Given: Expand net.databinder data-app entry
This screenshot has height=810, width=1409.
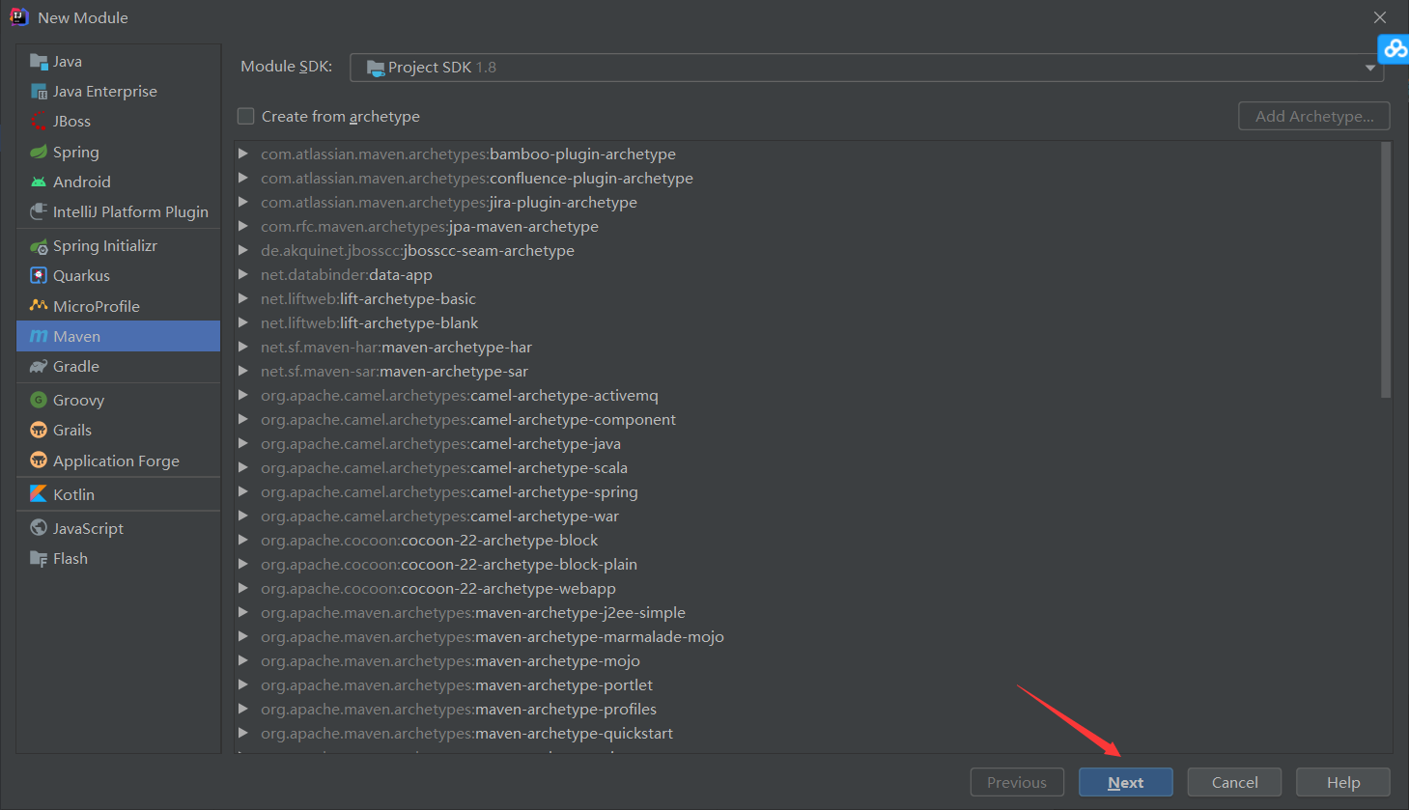Looking at the screenshot, I should [243, 274].
